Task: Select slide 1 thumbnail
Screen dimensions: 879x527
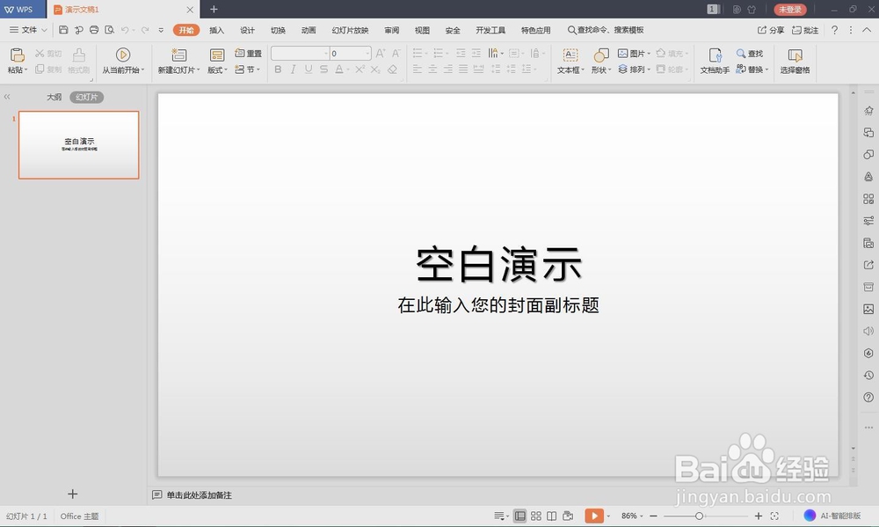Action: (78, 145)
